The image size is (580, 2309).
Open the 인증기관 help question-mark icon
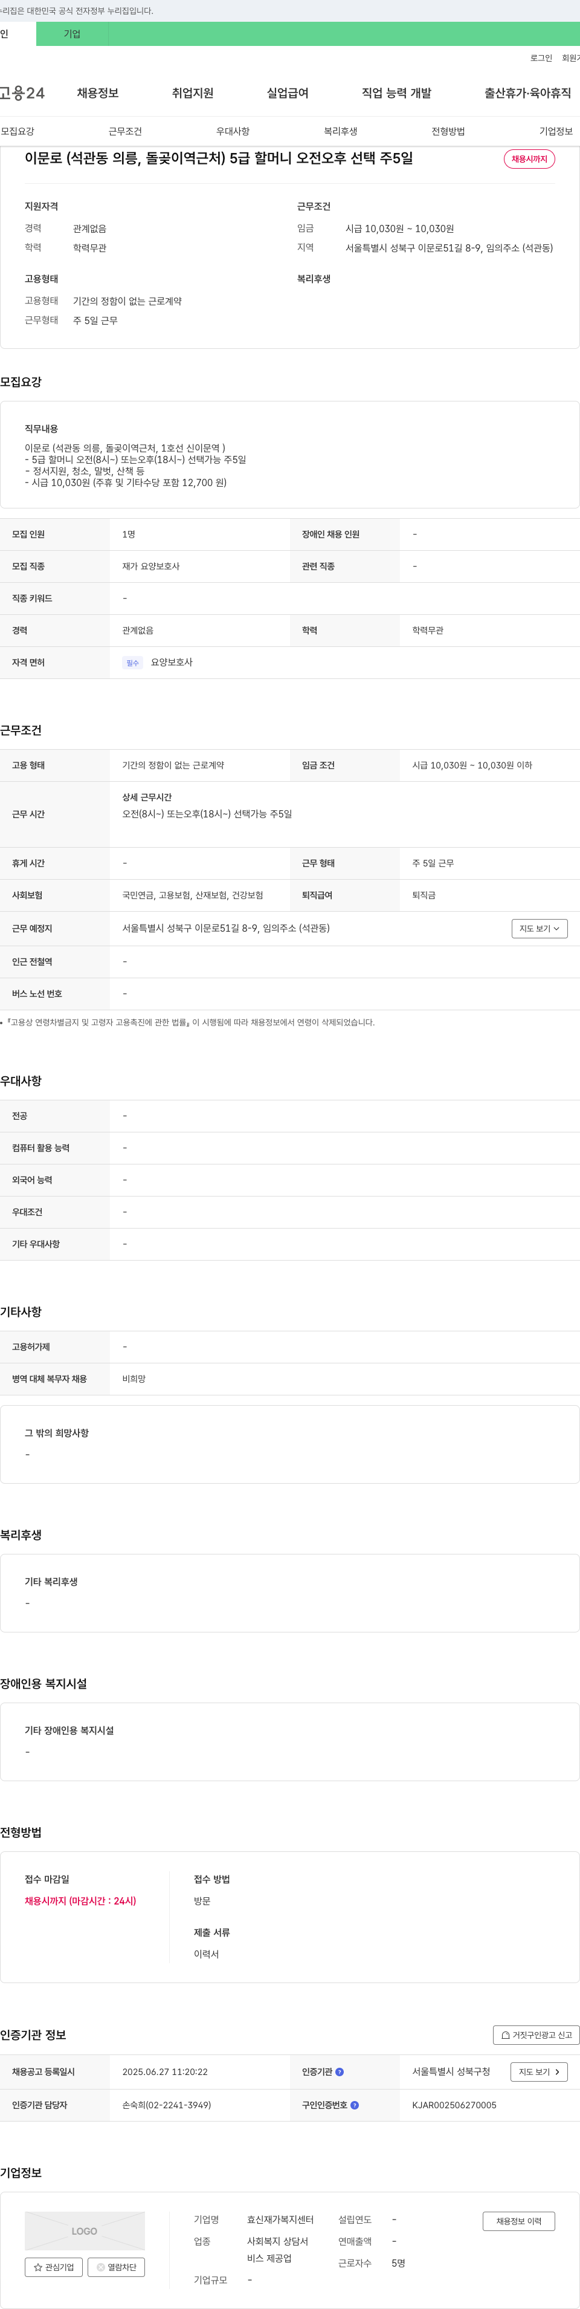[339, 2071]
